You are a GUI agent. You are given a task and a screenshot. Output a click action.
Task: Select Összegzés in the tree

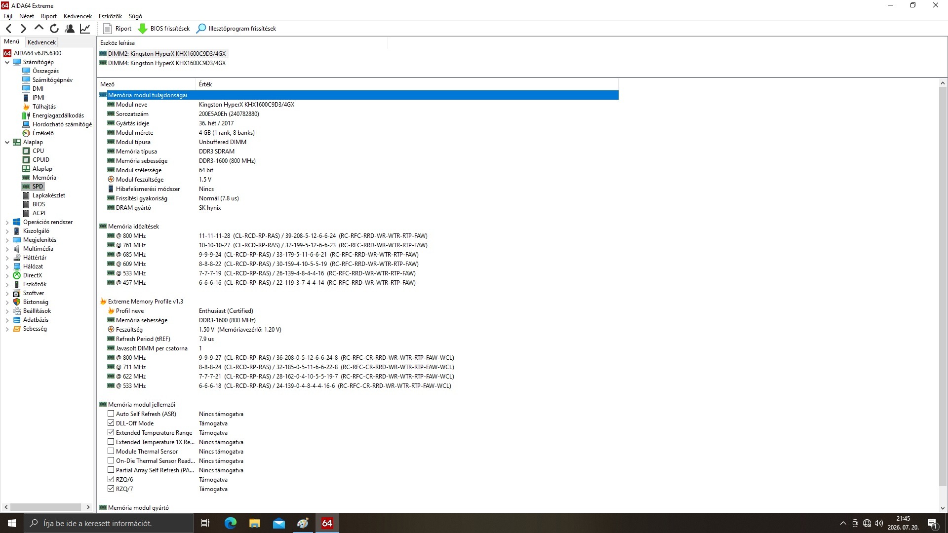click(x=45, y=71)
